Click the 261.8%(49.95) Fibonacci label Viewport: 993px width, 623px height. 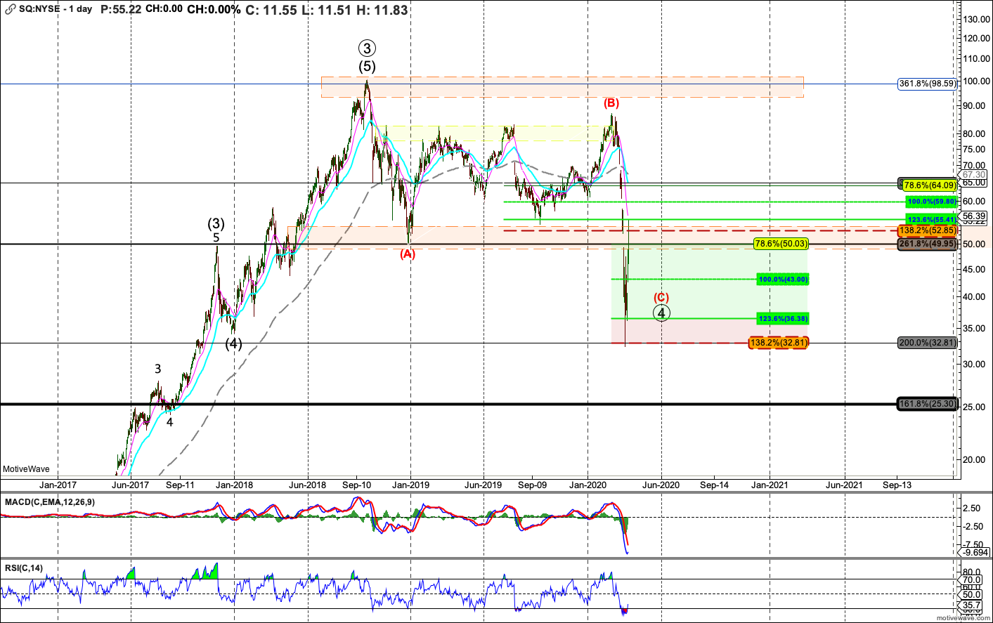pyautogui.click(x=928, y=244)
